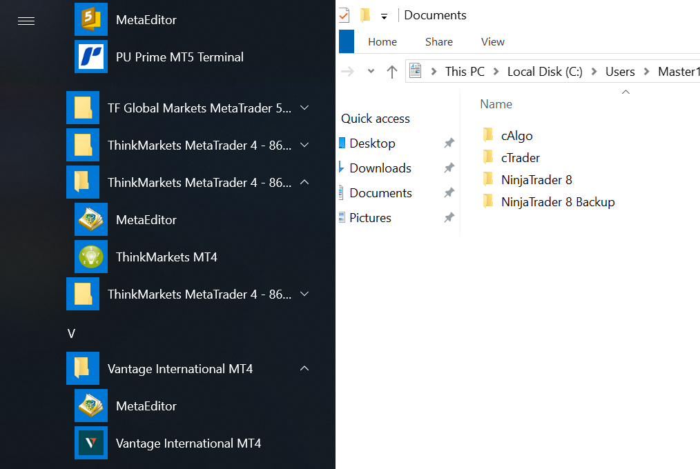Image resolution: width=700 pixels, height=469 pixels.
Task: Click the new folder icon in title bar
Action: coord(365,15)
